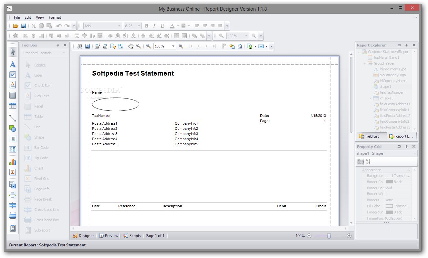Justify text in the formatting toolbar

(220, 26)
